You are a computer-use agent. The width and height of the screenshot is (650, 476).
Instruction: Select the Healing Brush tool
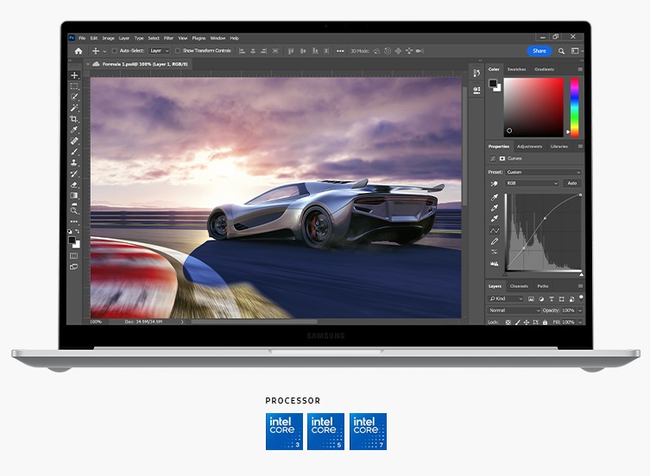click(74, 141)
